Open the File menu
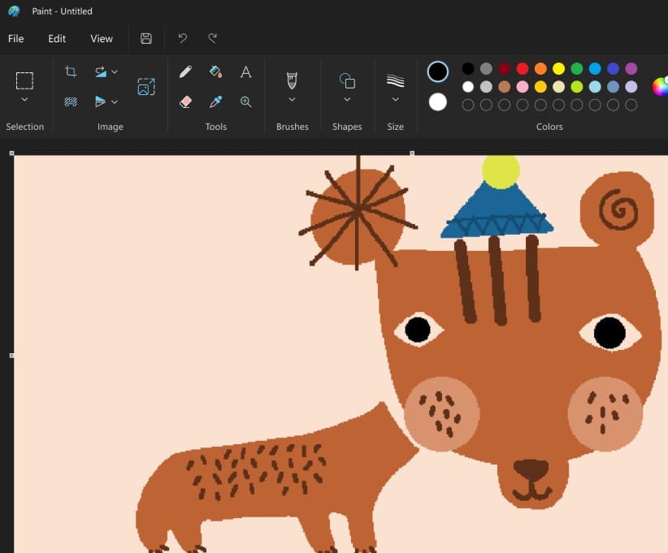Image resolution: width=668 pixels, height=553 pixels. (16, 38)
